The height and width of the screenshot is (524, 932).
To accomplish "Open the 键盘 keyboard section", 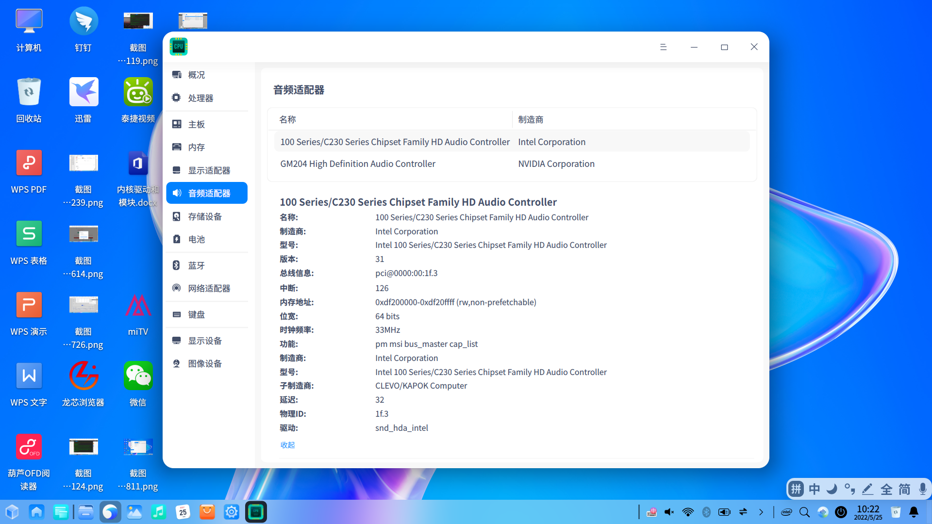I will 207,314.
